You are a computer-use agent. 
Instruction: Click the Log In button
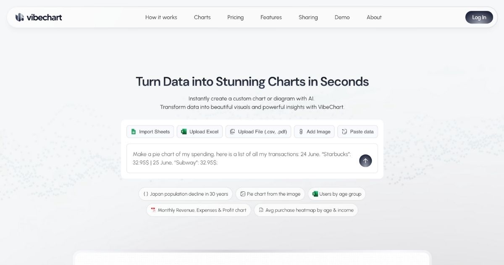tap(479, 17)
